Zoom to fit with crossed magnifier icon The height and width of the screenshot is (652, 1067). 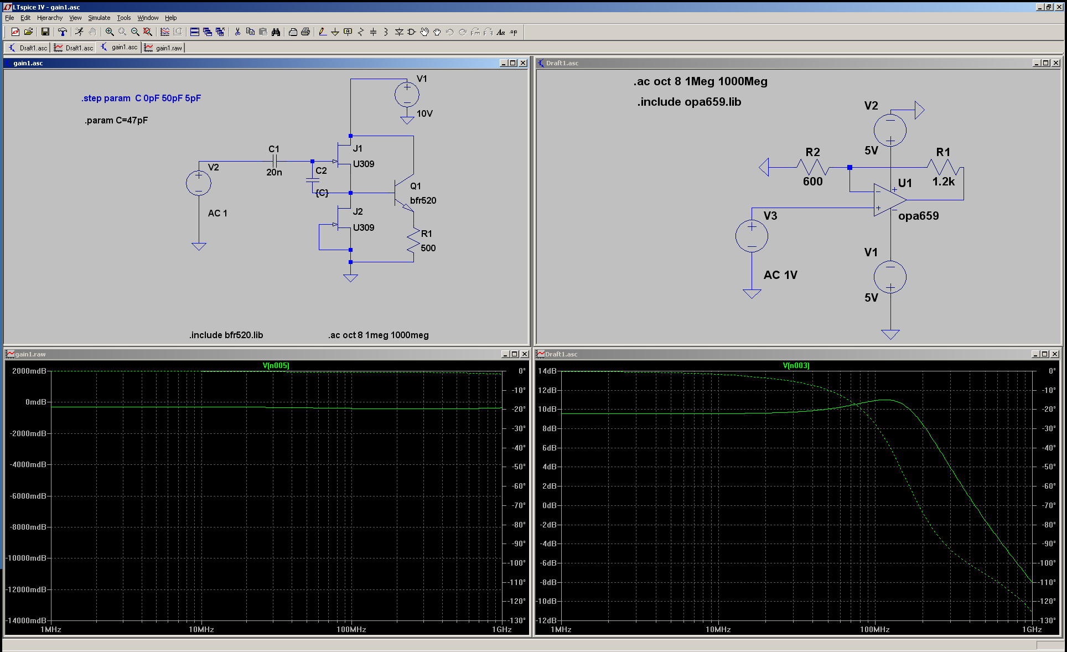(148, 32)
